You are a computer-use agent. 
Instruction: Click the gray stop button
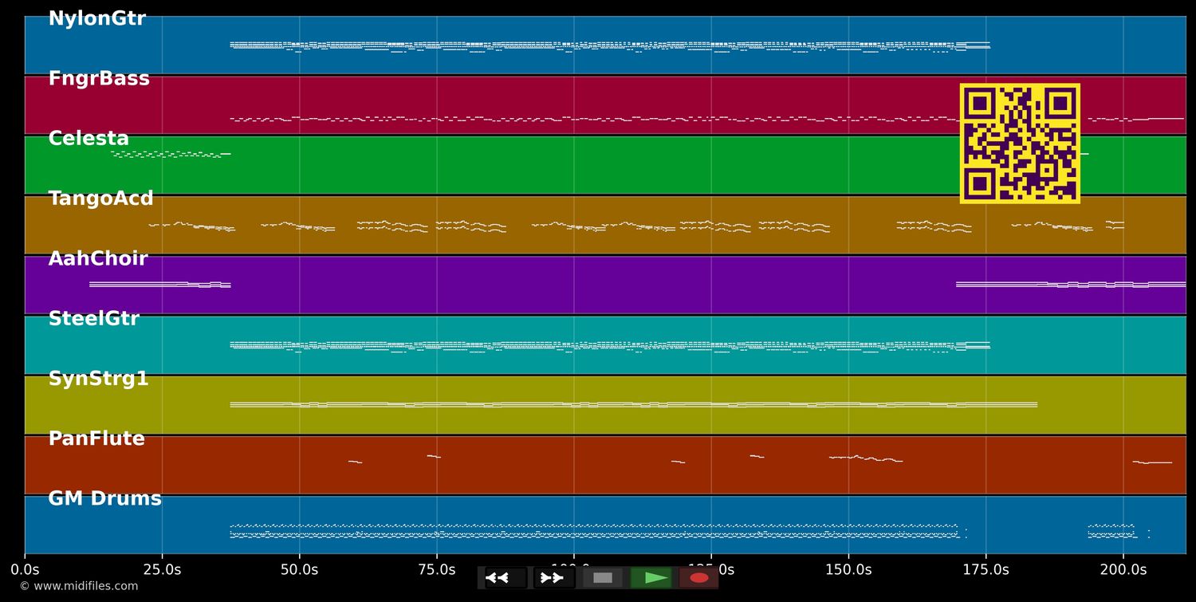point(603,577)
